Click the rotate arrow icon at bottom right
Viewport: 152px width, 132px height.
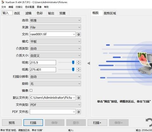click(149, 122)
